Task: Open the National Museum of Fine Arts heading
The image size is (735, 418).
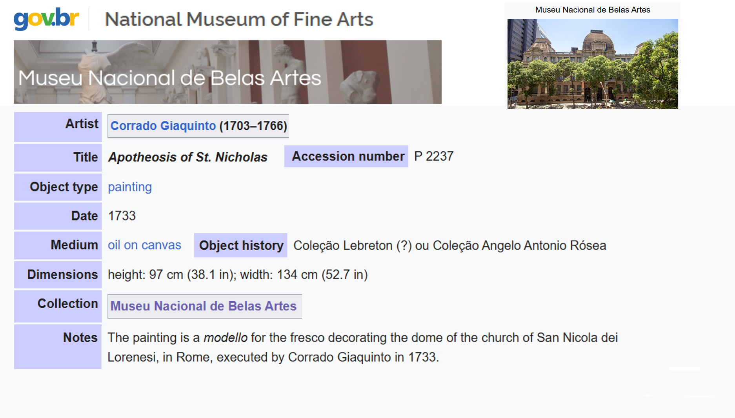Action: pyautogui.click(x=239, y=19)
